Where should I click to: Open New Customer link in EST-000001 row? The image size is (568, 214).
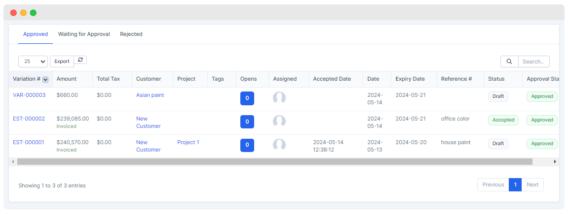(x=148, y=146)
